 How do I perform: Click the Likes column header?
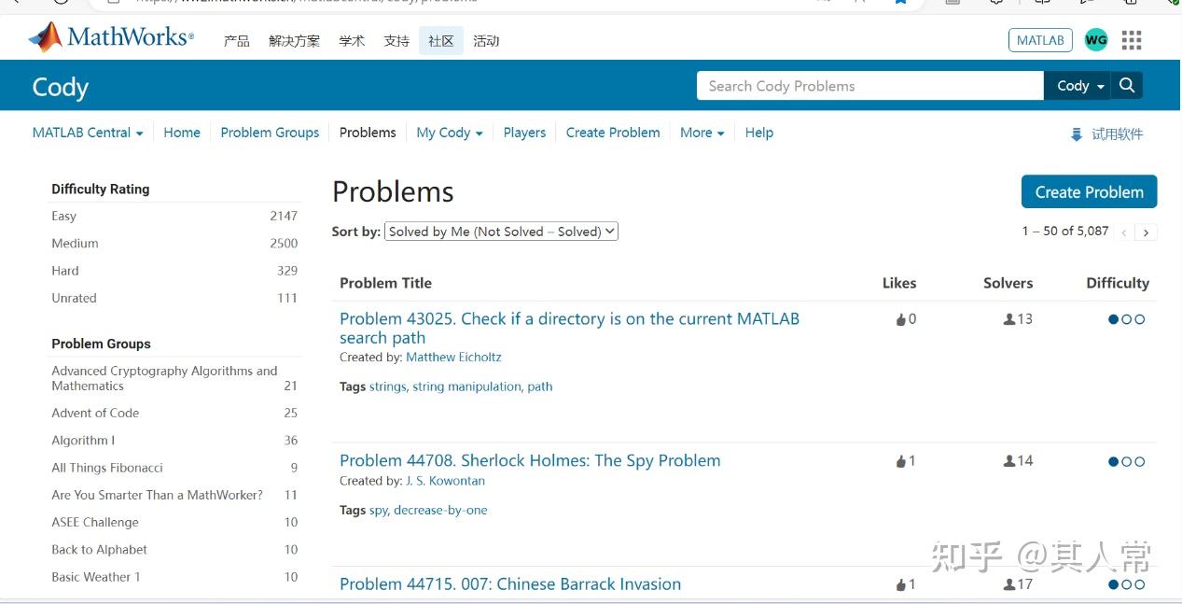tap(899, 283)
